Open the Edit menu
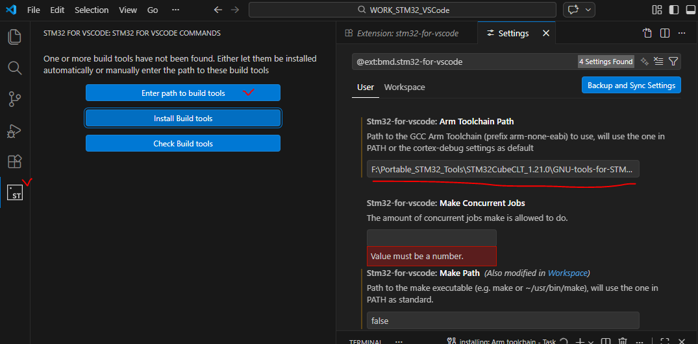 click(x=57, y=10)
